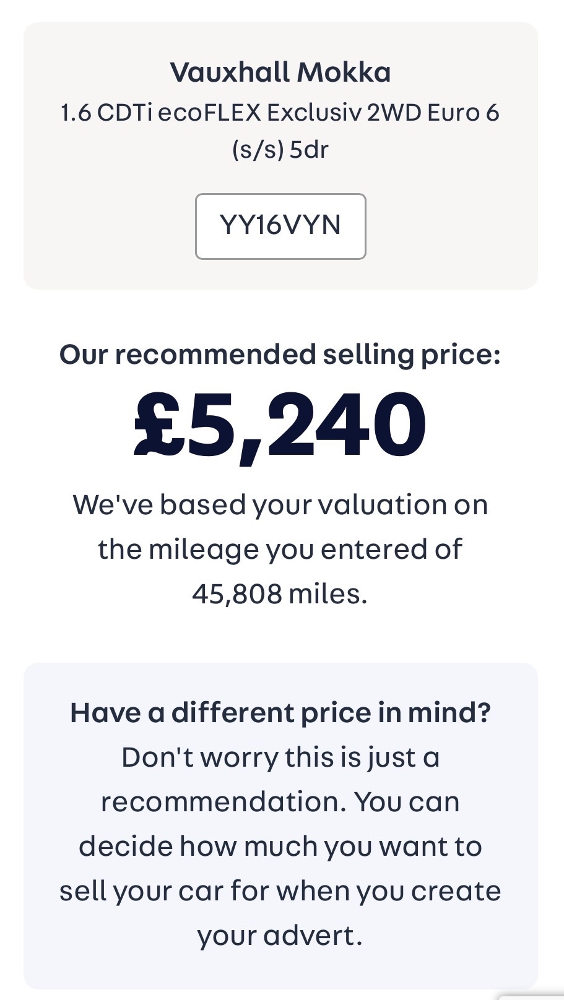Viewport: 564px width, 1000px height.
Task: Tap the partially visible badge in bottom-right corner
Action: 532,996
